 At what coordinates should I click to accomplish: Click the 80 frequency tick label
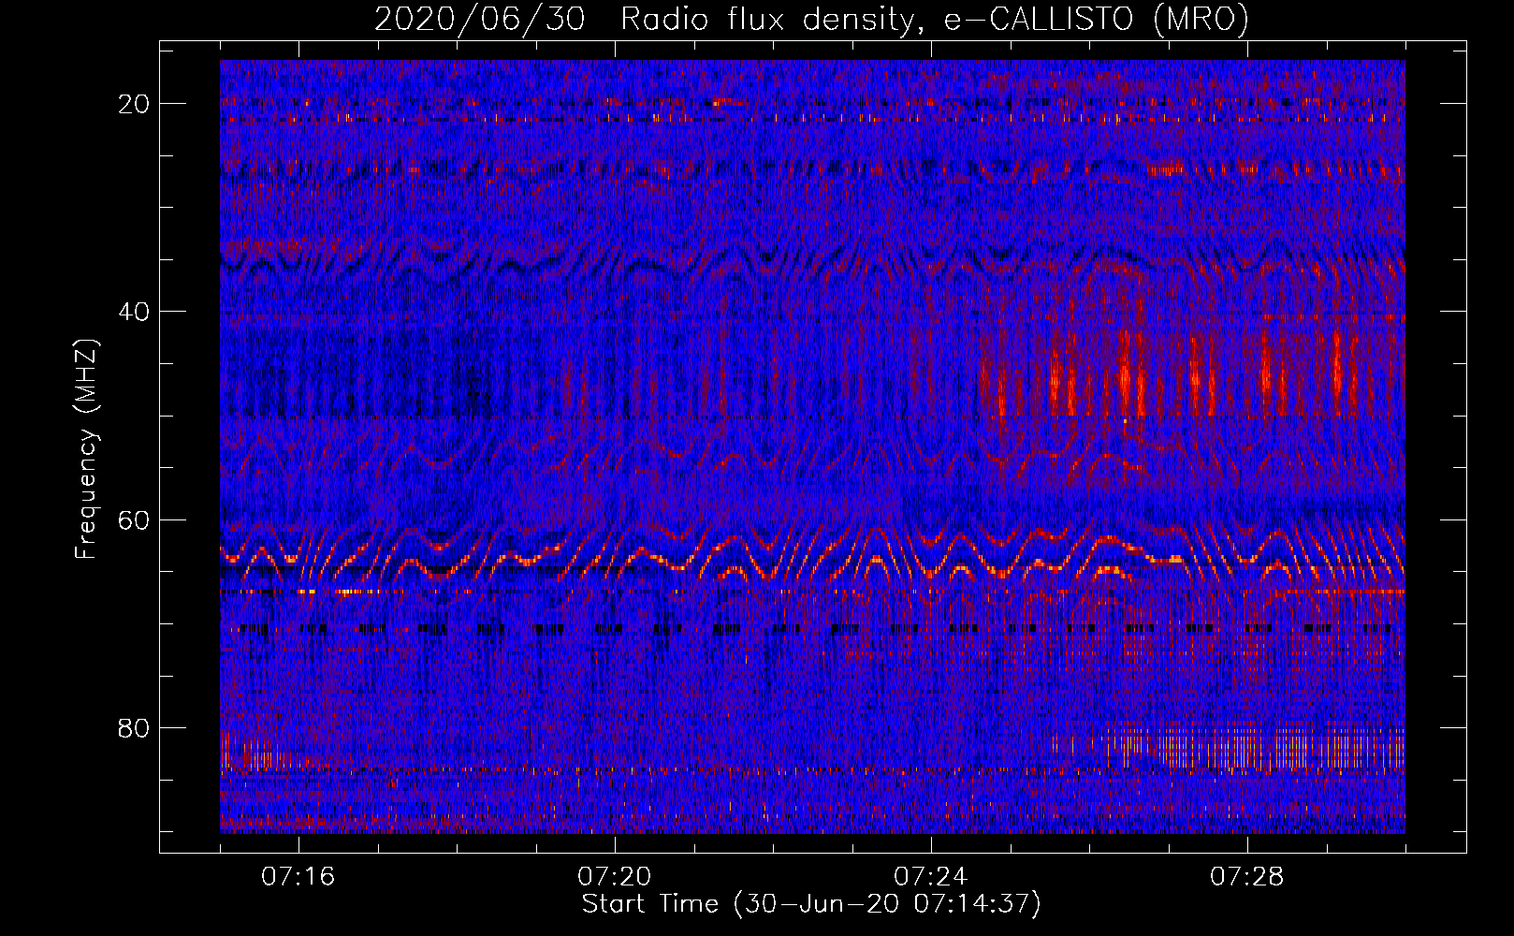pos(134,727)
